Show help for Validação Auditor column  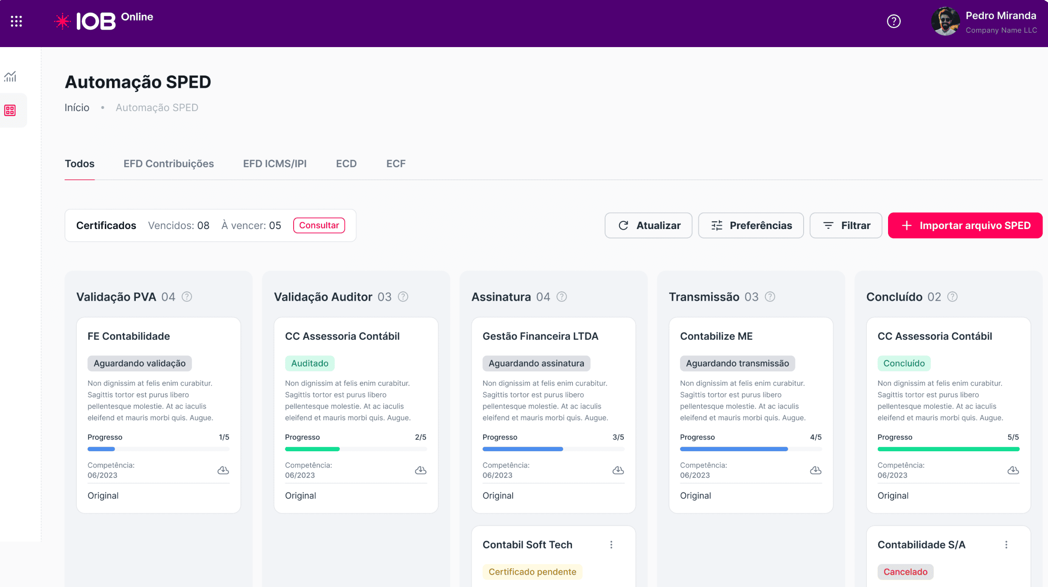click(403, 297)
